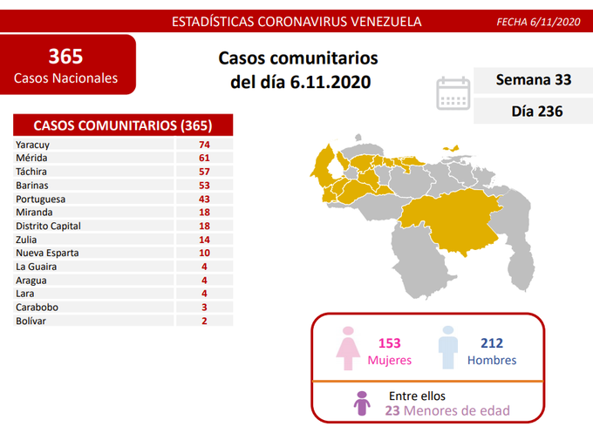Select the Yaracuy row name
593x440 pixels.
click(32, 145)
